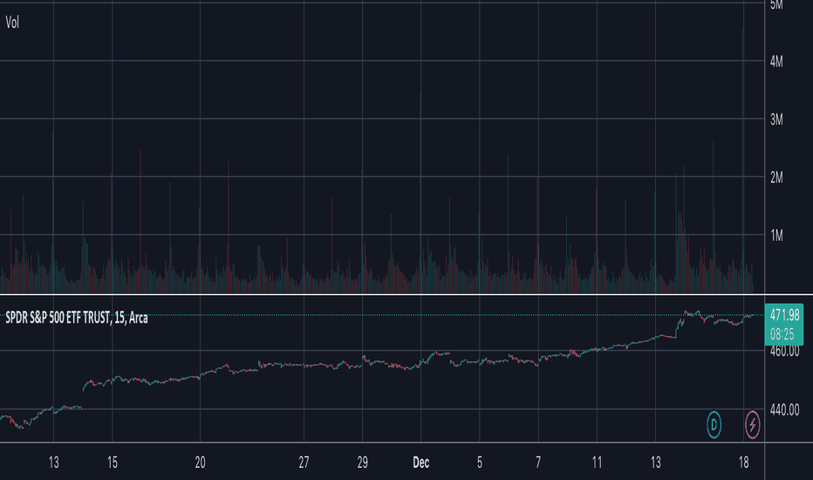This screenshot has height=480, width=813.
Task: Click the 'Dec' date axis label
Action: (421, 463)
